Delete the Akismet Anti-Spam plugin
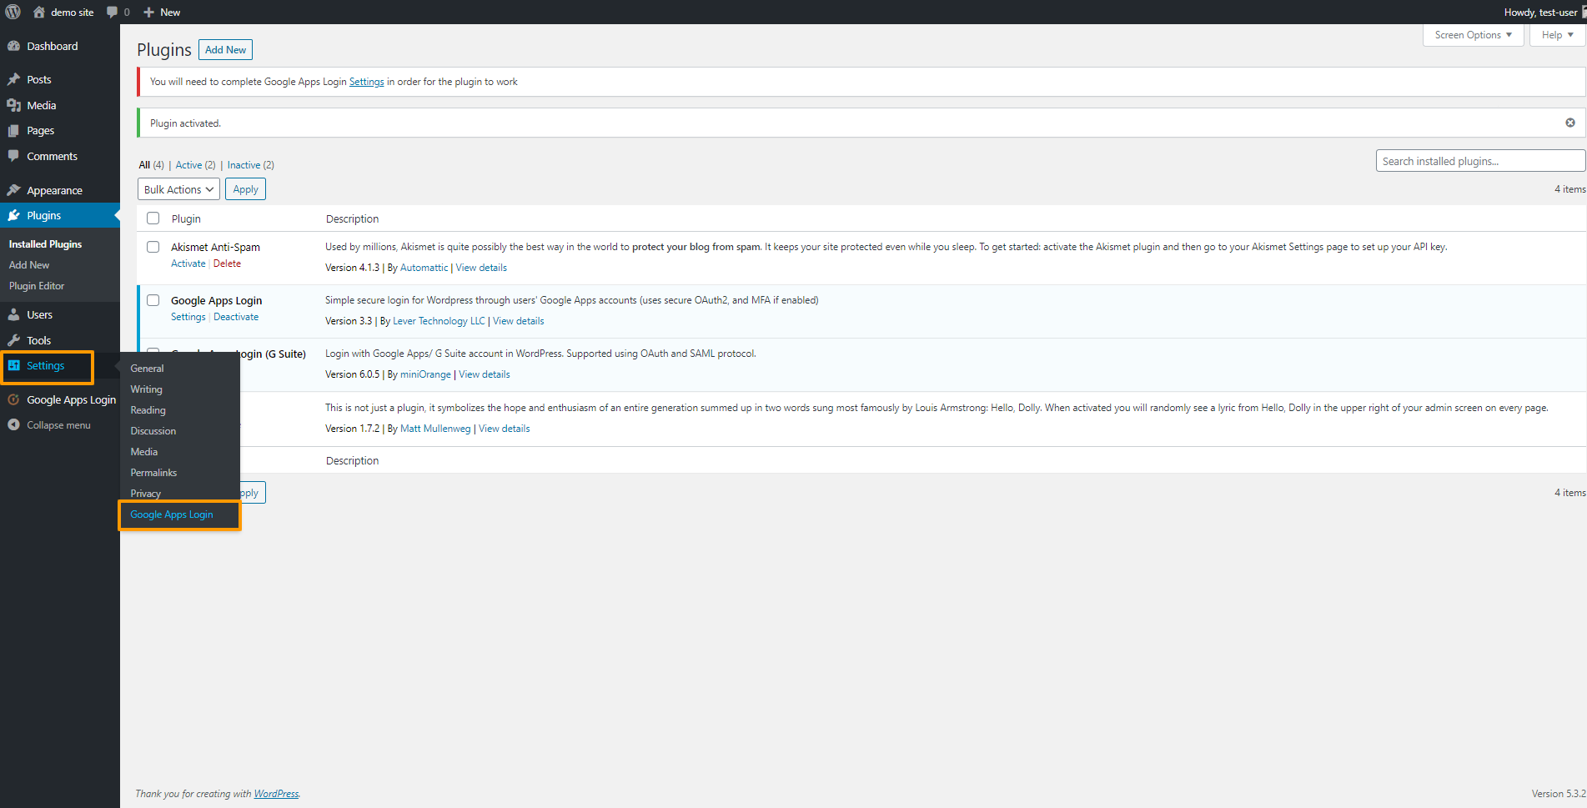Screen dimensions: 1587x808 (227, 263)
